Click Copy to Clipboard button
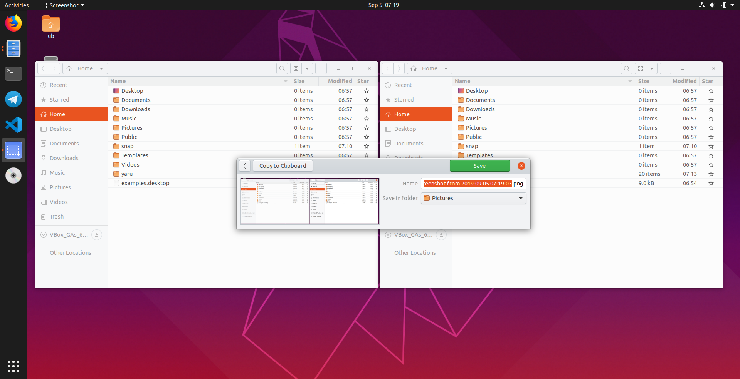This screenshot has width=740, height=379. click(x=283, y=166)
